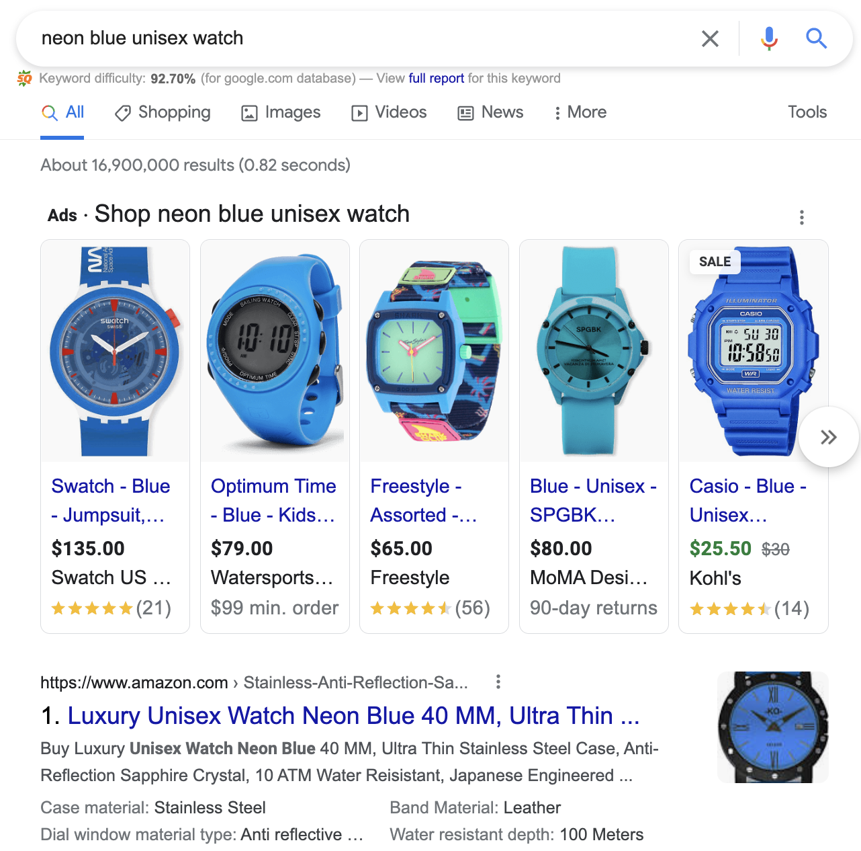Image resolution: width=861 pixels, height=851 pixels.
Task: Open the Tools options
Action: [x=807, y=112]
